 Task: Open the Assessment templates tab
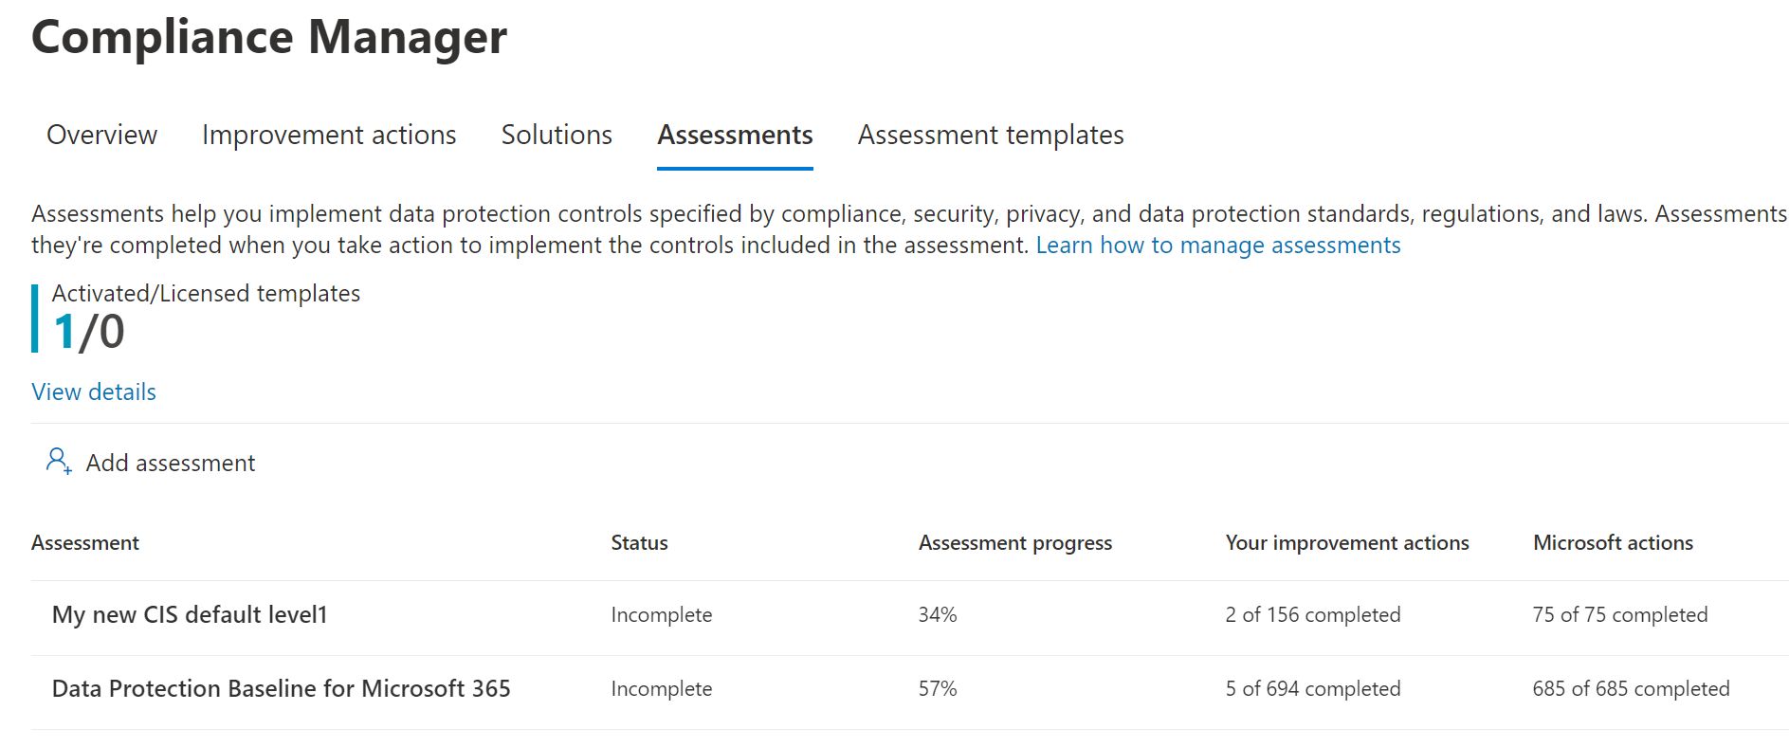(x=991, y=136)
